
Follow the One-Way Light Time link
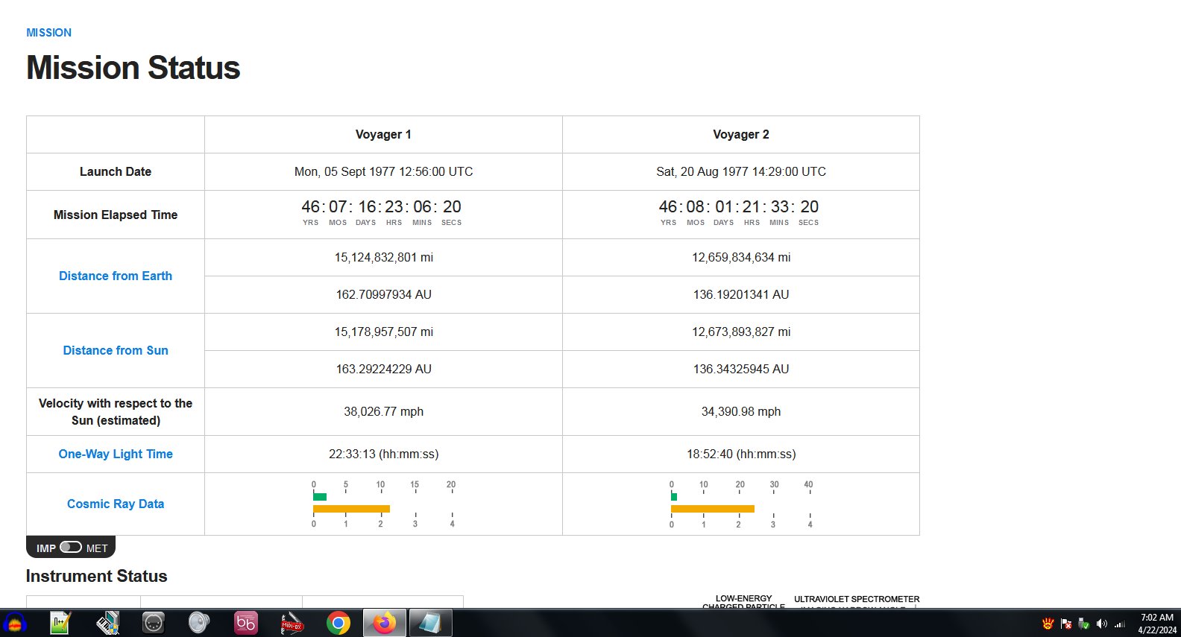tap(116, 454)
